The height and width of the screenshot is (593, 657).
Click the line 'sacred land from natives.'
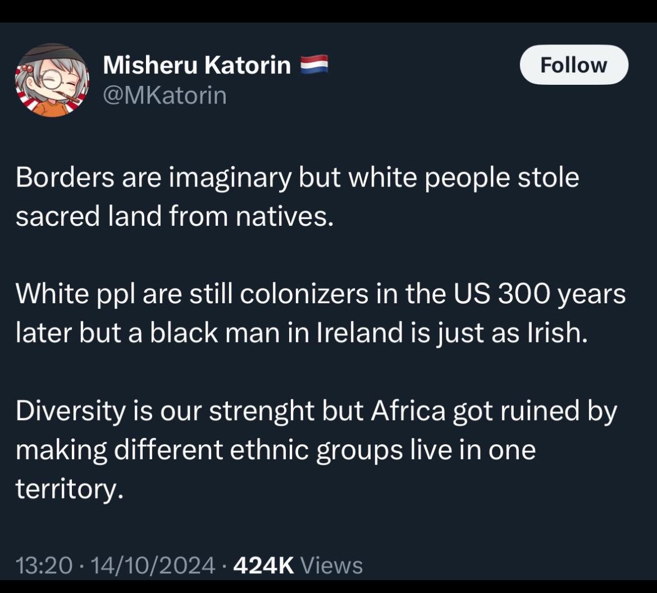click(x=175, y=217)
